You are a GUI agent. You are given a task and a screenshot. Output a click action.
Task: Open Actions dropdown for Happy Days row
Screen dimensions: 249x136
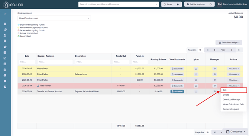tap(234, 69)
